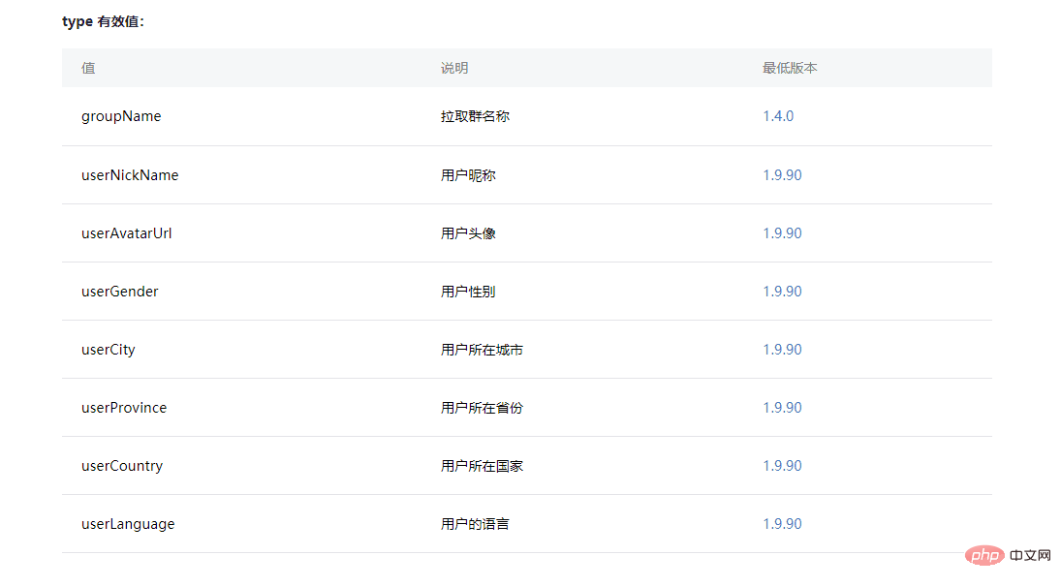Screen dimensions: 1061x587
Task: Click the userLanguage value cell
Action: pyautogui.click(x=128, y=524)
